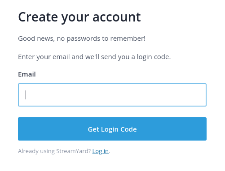
Task: Click the word 'account' in the heading
Action: coord(117,17)
